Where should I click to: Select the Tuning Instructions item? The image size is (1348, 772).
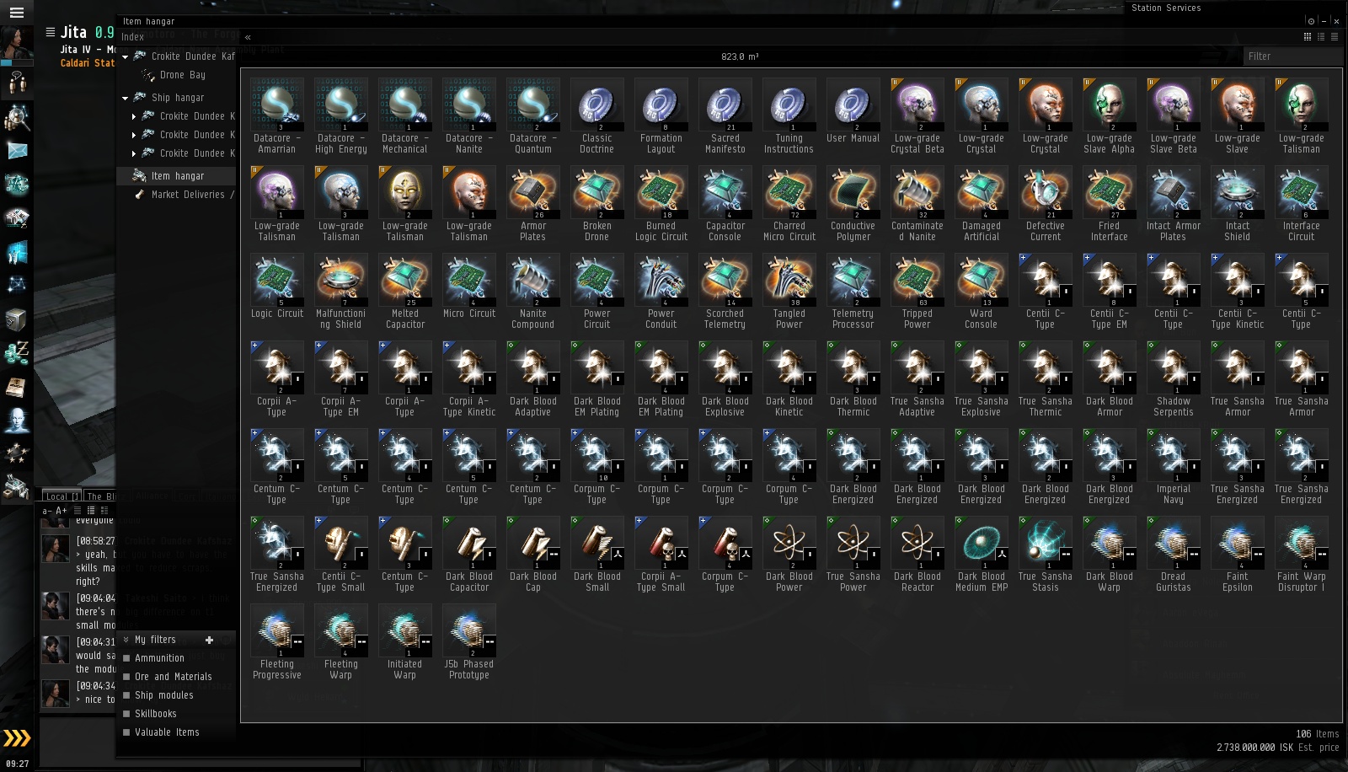[789, 116]
